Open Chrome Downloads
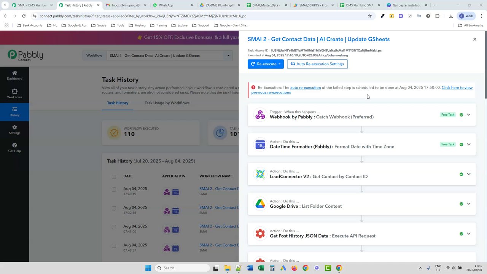Screen dimensions: 487x274 [451, 16]
